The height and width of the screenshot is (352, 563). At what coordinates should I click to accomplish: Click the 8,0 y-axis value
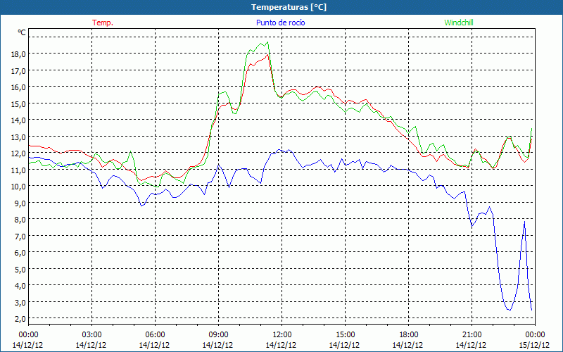coord(20,219)
